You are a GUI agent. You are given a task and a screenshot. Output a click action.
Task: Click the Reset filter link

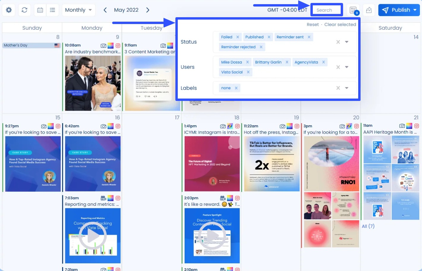point(312,24)
